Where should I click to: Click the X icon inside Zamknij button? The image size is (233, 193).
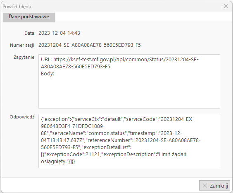[205, 186]
